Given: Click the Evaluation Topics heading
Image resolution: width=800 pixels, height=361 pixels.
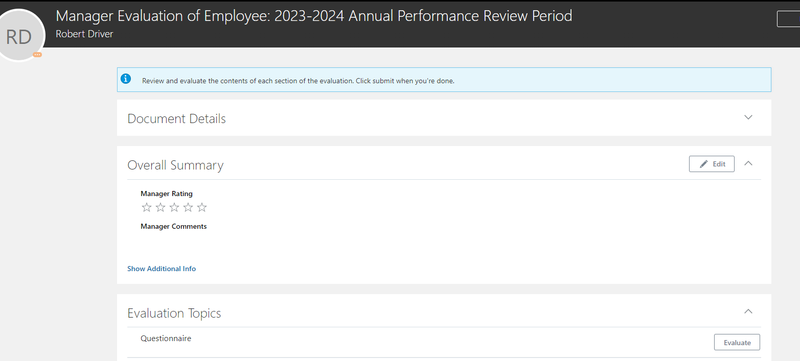Looking at the screenshot, I should click(x=174, y=313).
